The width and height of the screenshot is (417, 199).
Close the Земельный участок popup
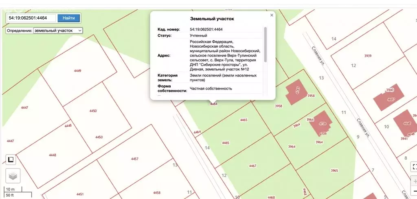point(272,15)
